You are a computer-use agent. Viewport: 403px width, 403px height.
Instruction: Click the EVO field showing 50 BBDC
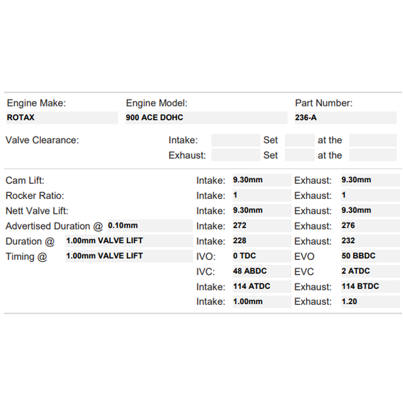[x=370, y=256]
